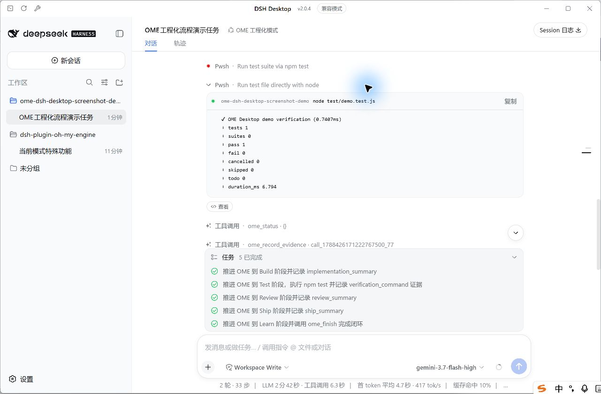Click the conversation vertical scrollbar
Image resolution: width=601 pixels, height=394 pixels.
[x=598, y=234]
